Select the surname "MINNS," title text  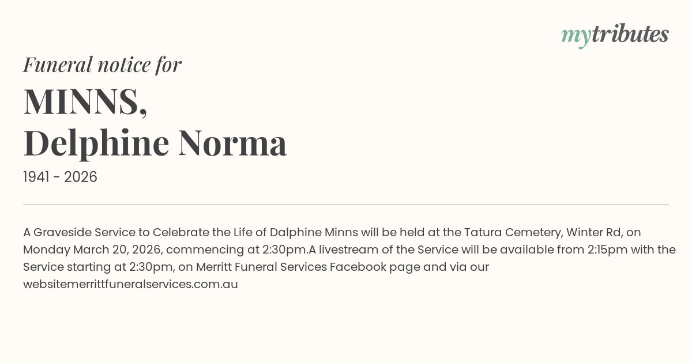point(85,101)
